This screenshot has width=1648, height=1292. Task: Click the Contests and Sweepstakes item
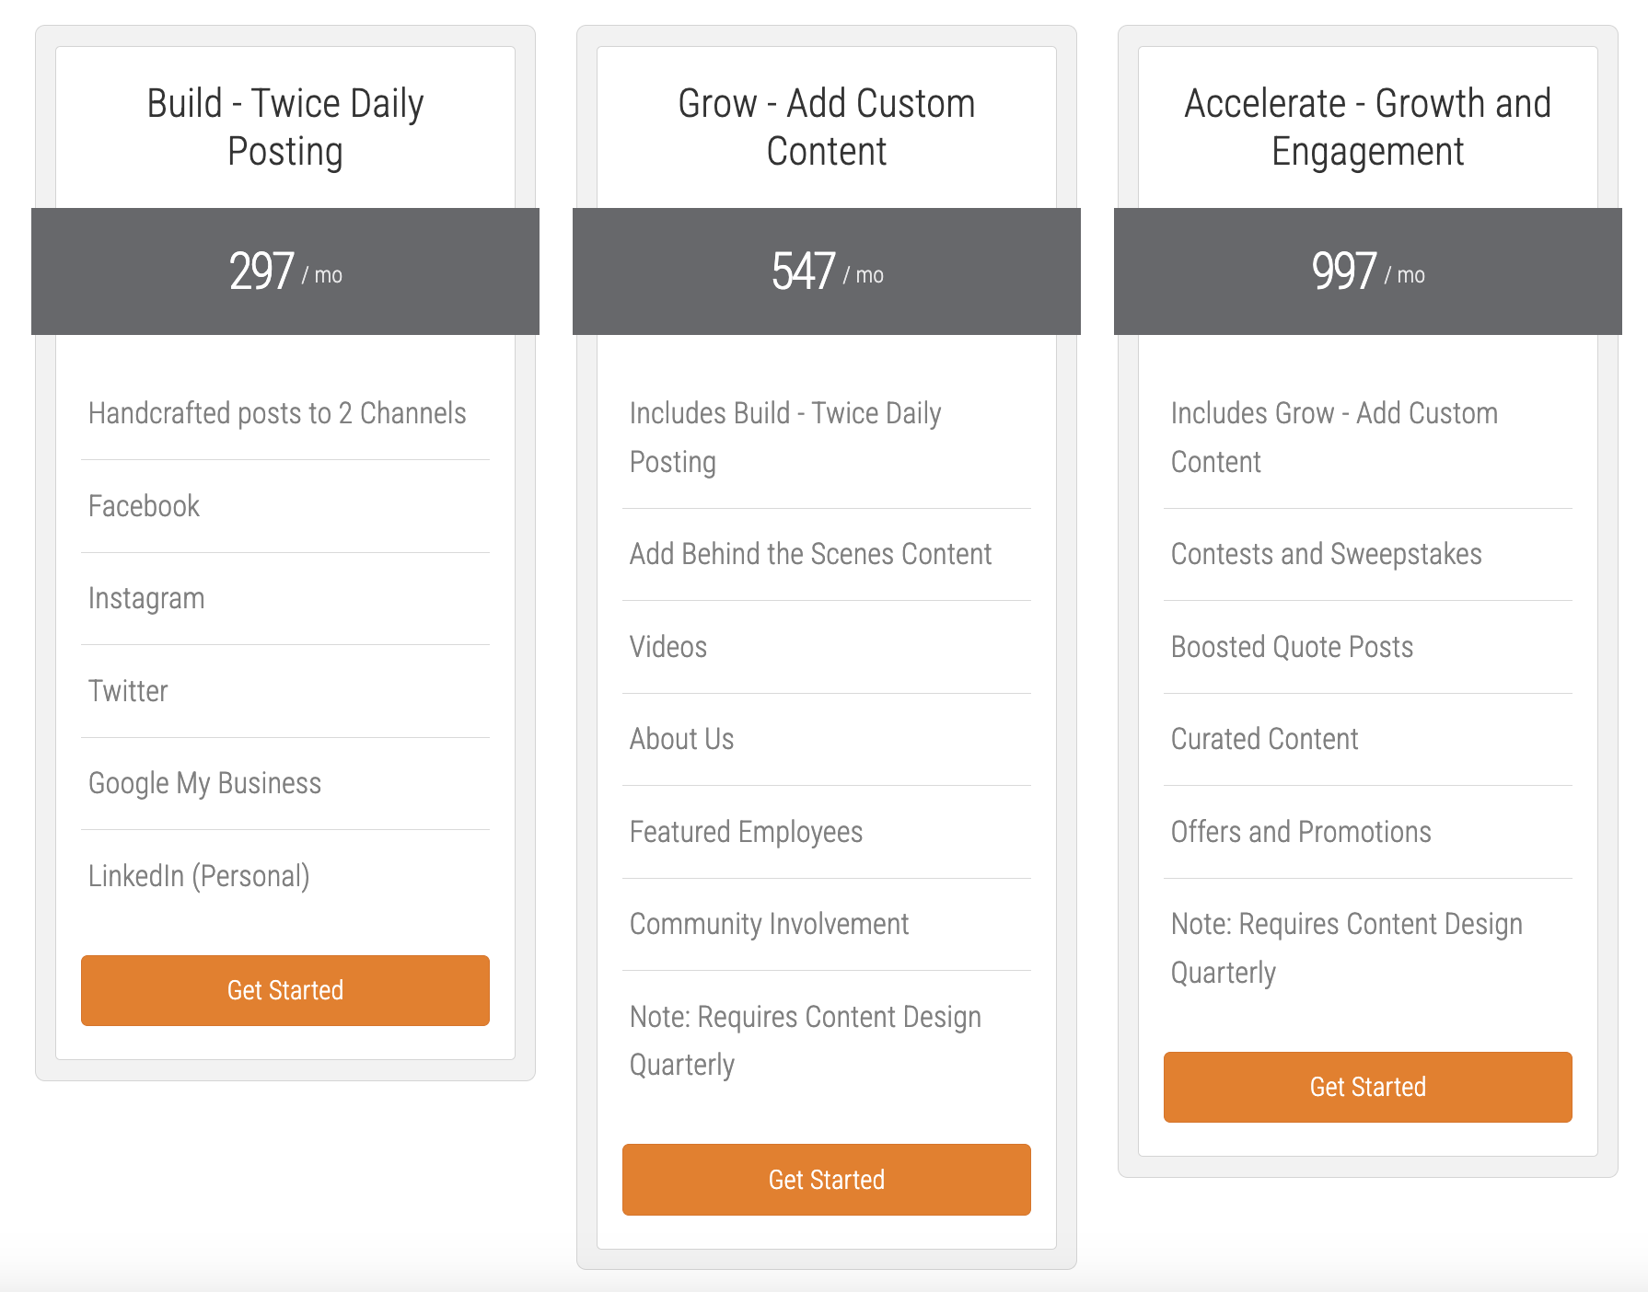(1326, 554)
